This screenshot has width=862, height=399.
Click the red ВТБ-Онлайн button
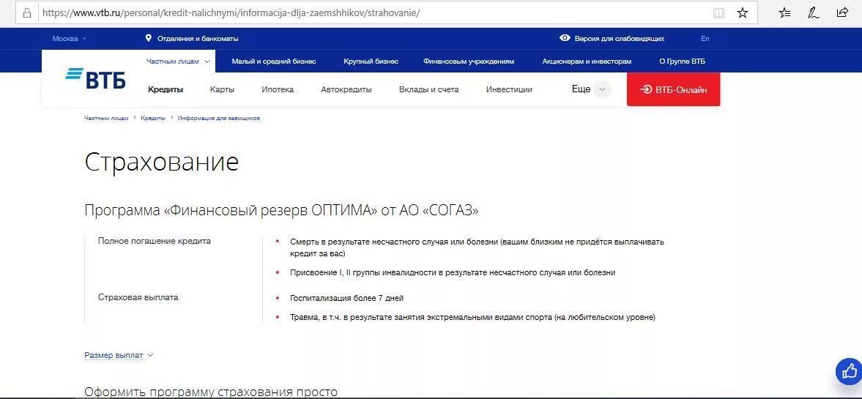pyautogui.click(x=674, y=89)
